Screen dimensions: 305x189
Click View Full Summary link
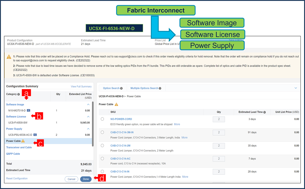81,87
